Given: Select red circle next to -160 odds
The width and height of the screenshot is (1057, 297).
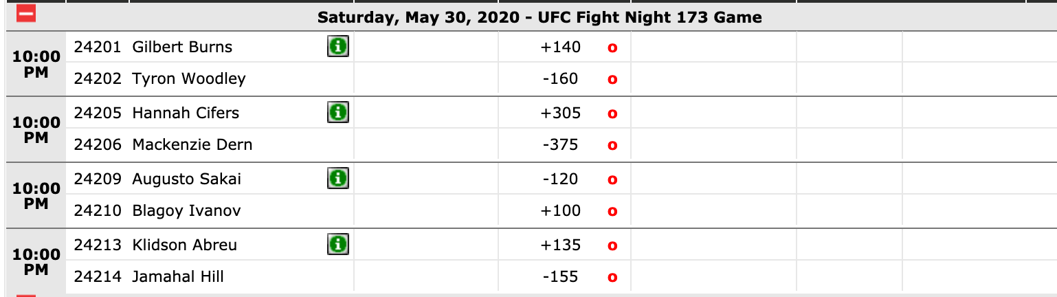Looking at the screenshot, I should click(612, 80).
